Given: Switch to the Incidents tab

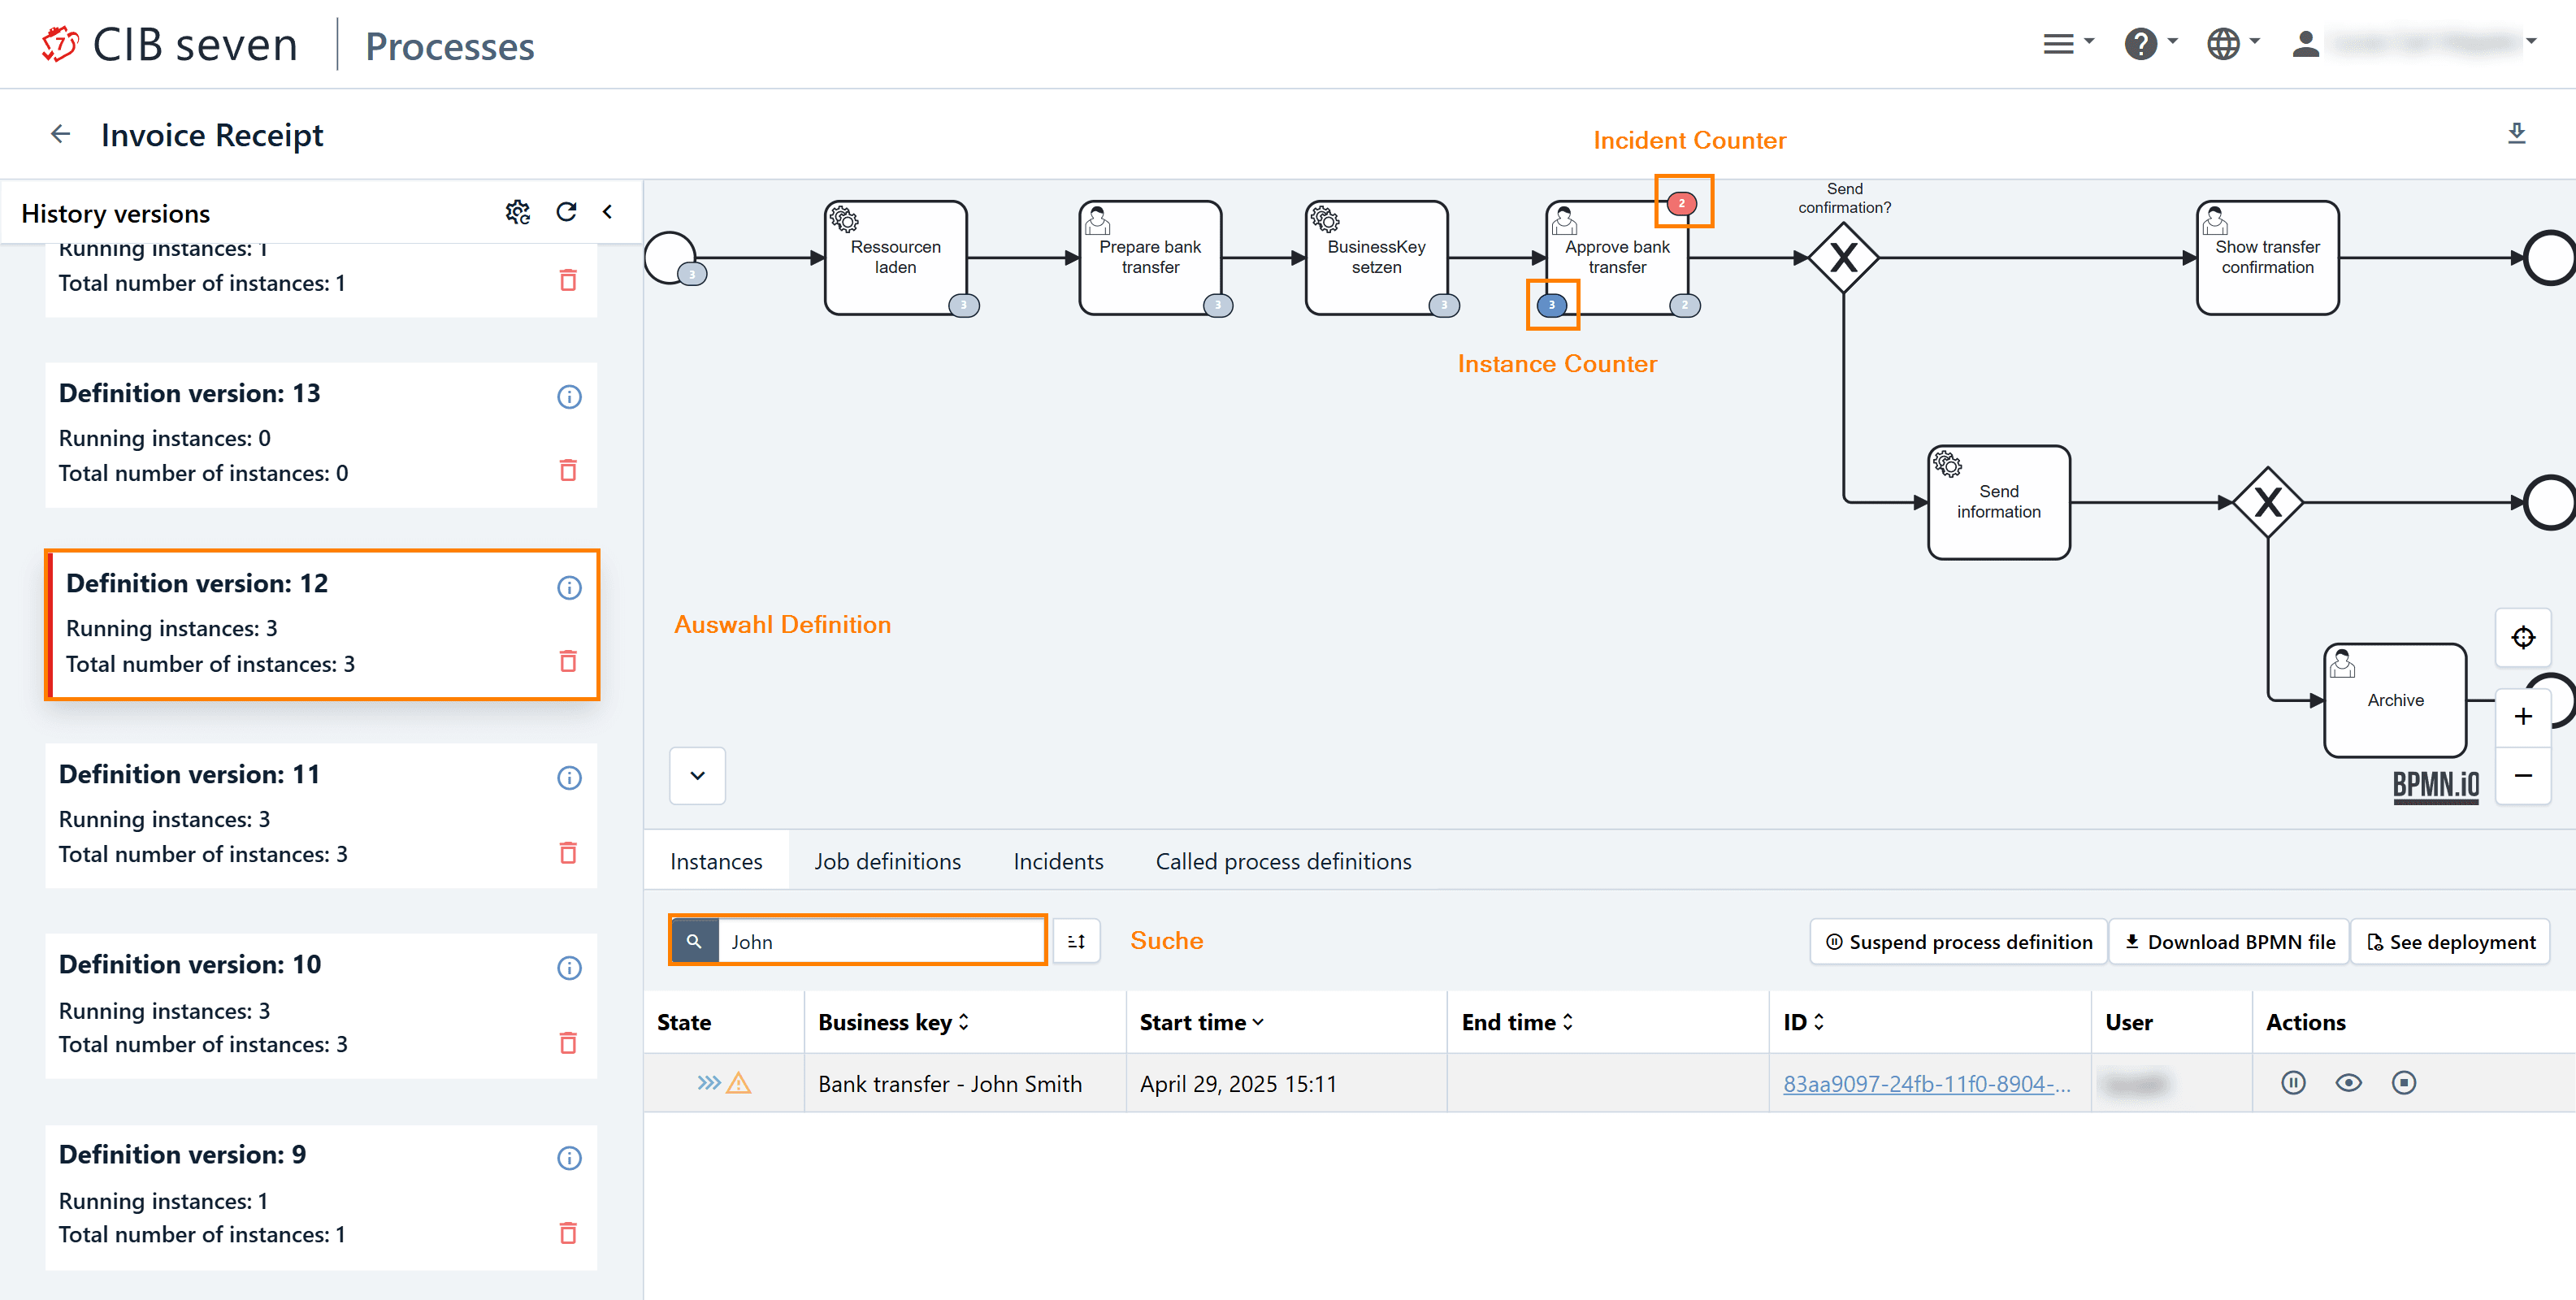Looking at the screenshot, I should point(1058,862).
